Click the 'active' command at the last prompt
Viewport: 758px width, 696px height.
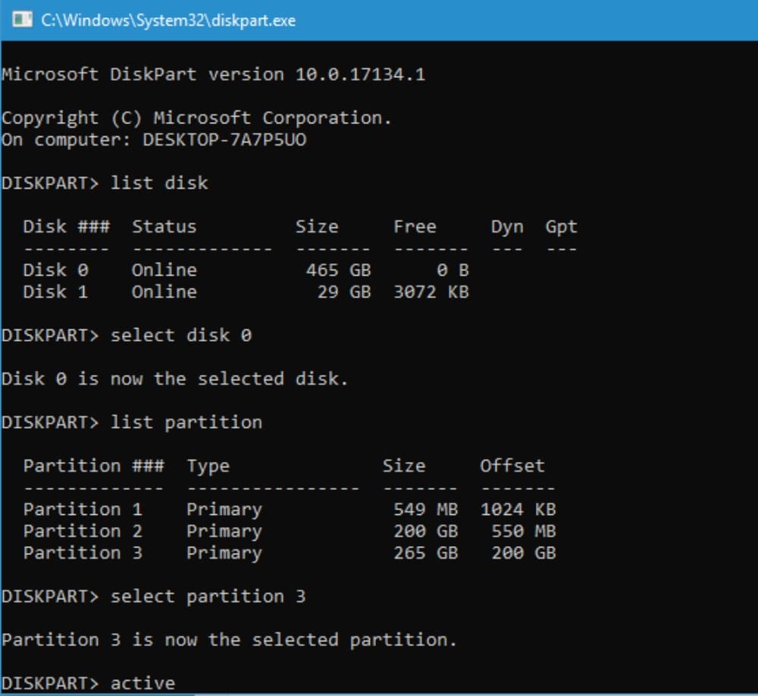(x=143, y=683)
